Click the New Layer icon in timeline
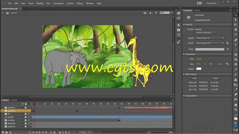Screen dimensions: 239x134 (x=3, y=133)
